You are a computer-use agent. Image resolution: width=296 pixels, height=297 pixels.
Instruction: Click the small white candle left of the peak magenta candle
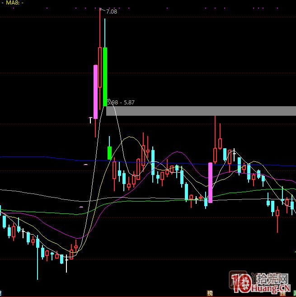[90, 119]
